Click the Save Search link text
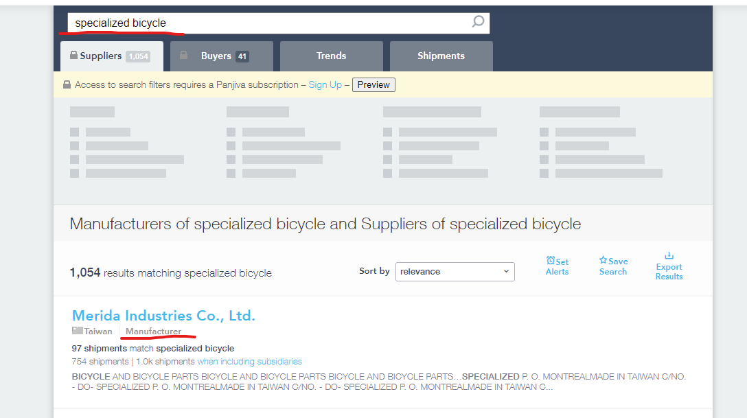The height and width of the screenshot is (418, 747). click(613, 266)
